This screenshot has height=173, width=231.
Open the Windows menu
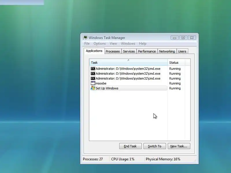[x=128, y=44]
